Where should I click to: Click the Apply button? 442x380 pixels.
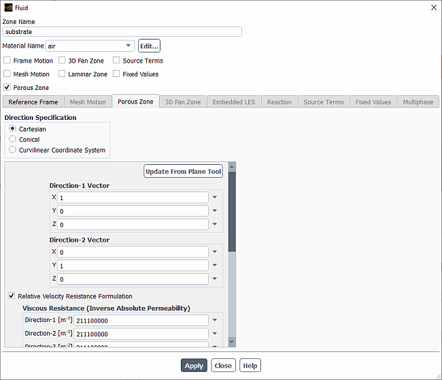click(x=194, y=365)
